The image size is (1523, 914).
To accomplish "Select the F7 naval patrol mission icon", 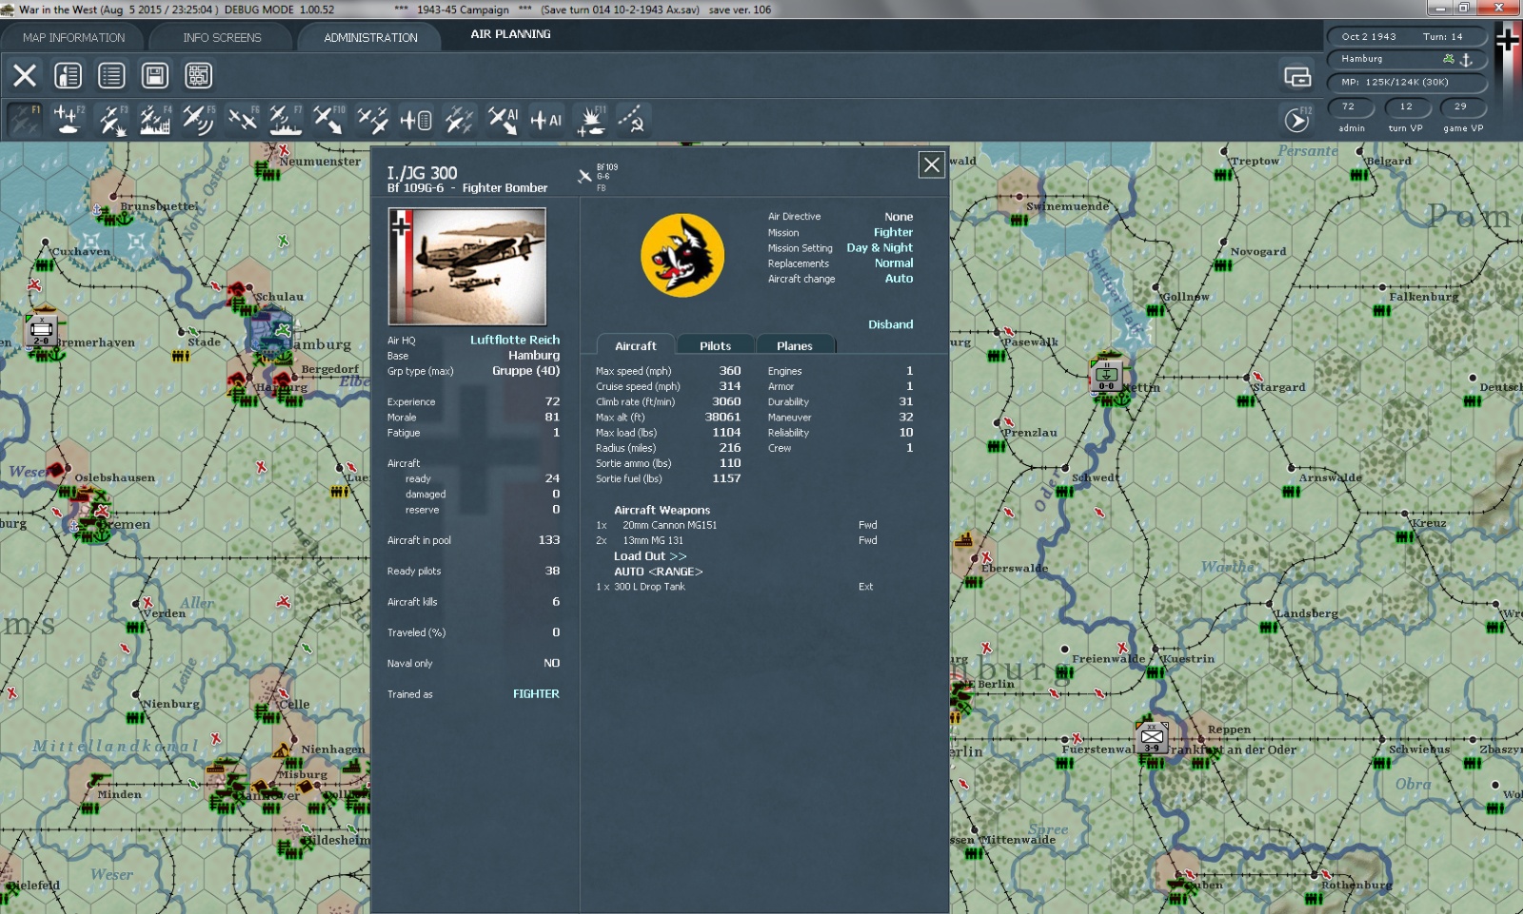I will pyautogui.click(x=285, y=120).
